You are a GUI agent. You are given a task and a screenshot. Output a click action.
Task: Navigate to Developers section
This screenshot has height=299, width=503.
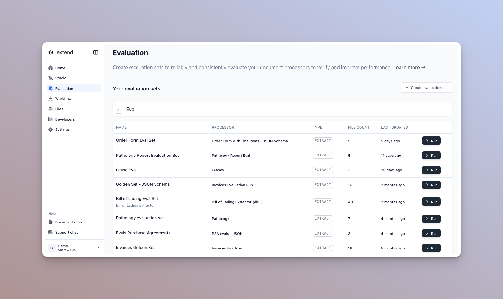coord(74,119)
